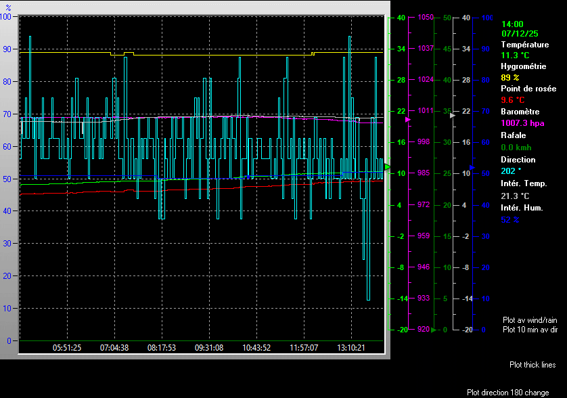
Task: Click the yellow humidity marker on graph
Action: pos(313,53)
